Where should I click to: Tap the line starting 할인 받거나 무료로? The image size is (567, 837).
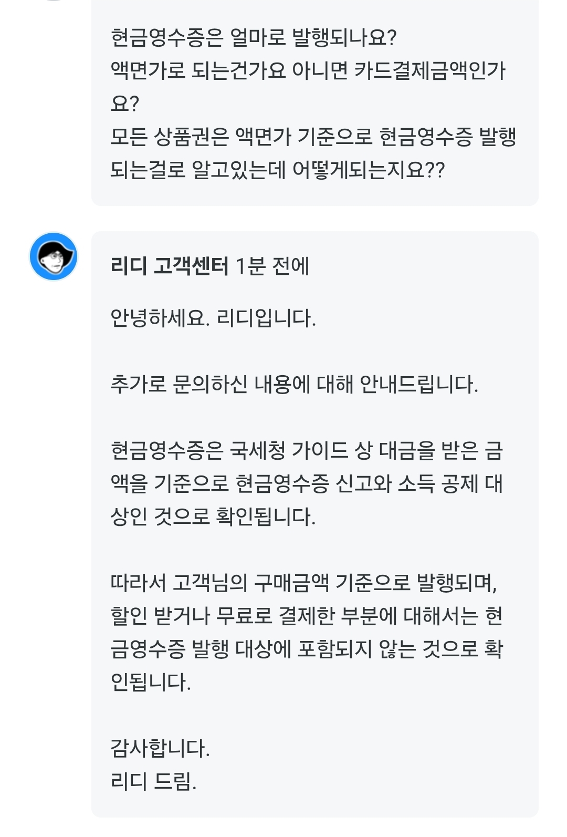tap(307, 616)
